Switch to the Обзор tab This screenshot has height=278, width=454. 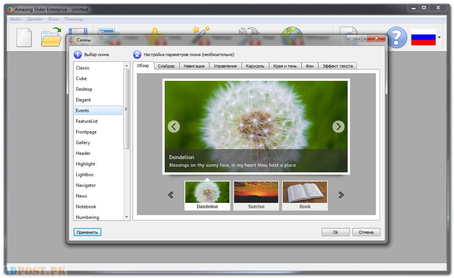pos(143,66)
